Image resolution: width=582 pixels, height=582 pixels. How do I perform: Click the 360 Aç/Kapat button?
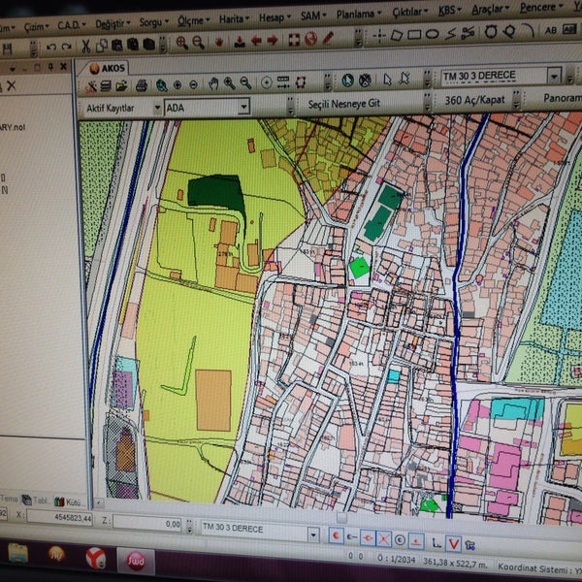[474, 100]
